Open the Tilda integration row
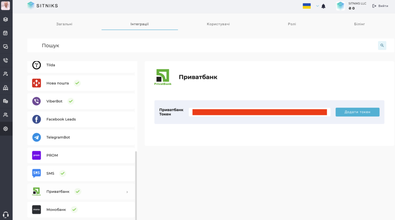395x220 pixels. click(x=81, y=66)
